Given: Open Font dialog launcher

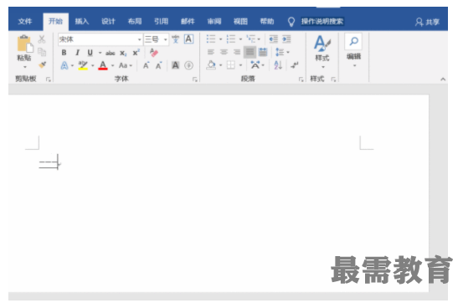Looking at the screenshot, I should 195,80.
